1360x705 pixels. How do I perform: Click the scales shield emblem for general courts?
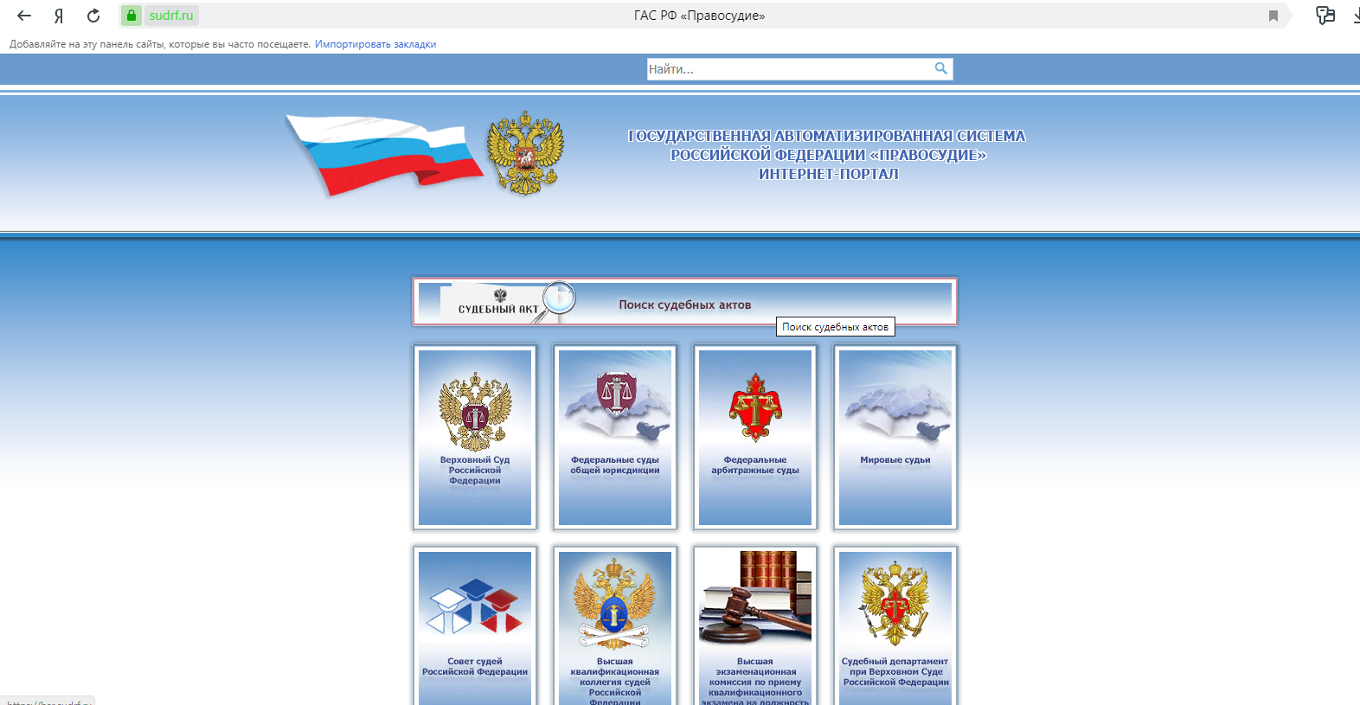tap(617, 394)
